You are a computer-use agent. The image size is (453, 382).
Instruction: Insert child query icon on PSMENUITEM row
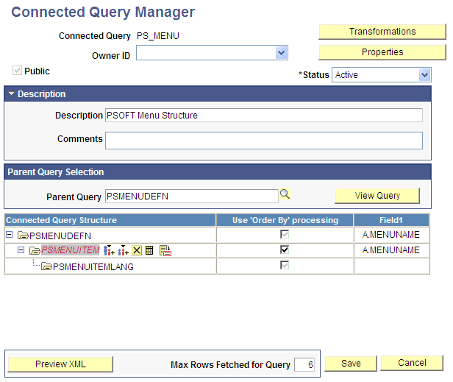(x=109, y=250)
